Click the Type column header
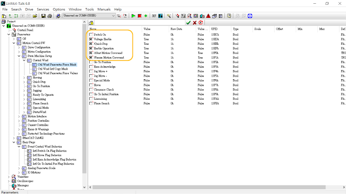The image size is (346, 194). tap(242, 29)
